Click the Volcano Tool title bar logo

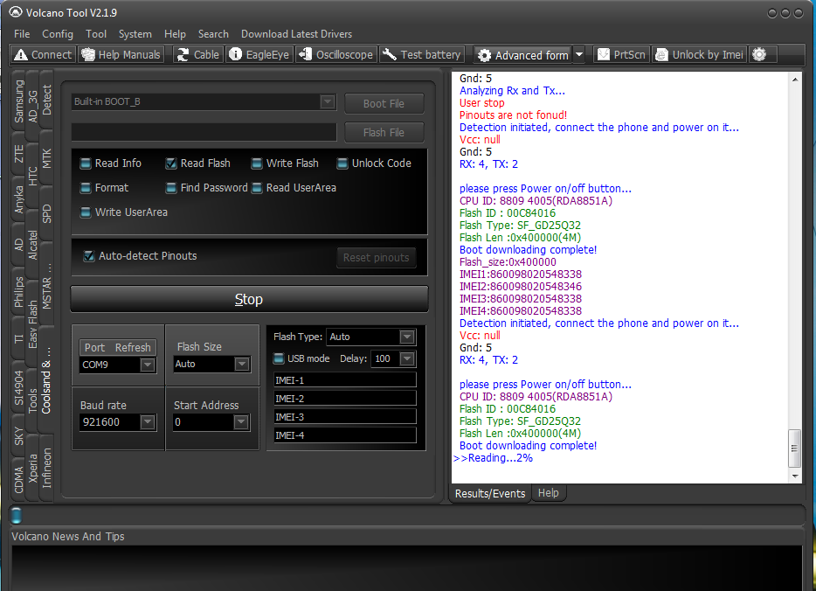[16, 12]
